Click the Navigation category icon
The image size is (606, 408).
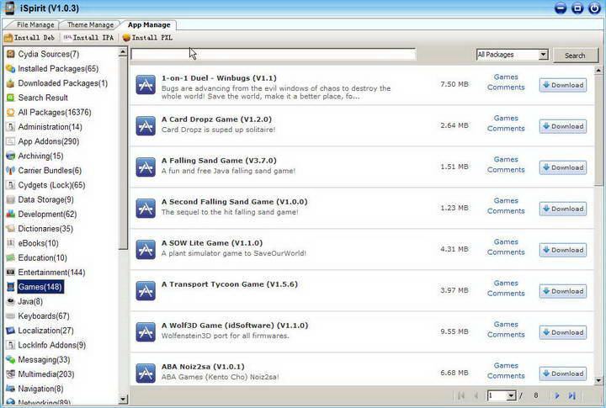pyautogui.click(x=10, y=389)
